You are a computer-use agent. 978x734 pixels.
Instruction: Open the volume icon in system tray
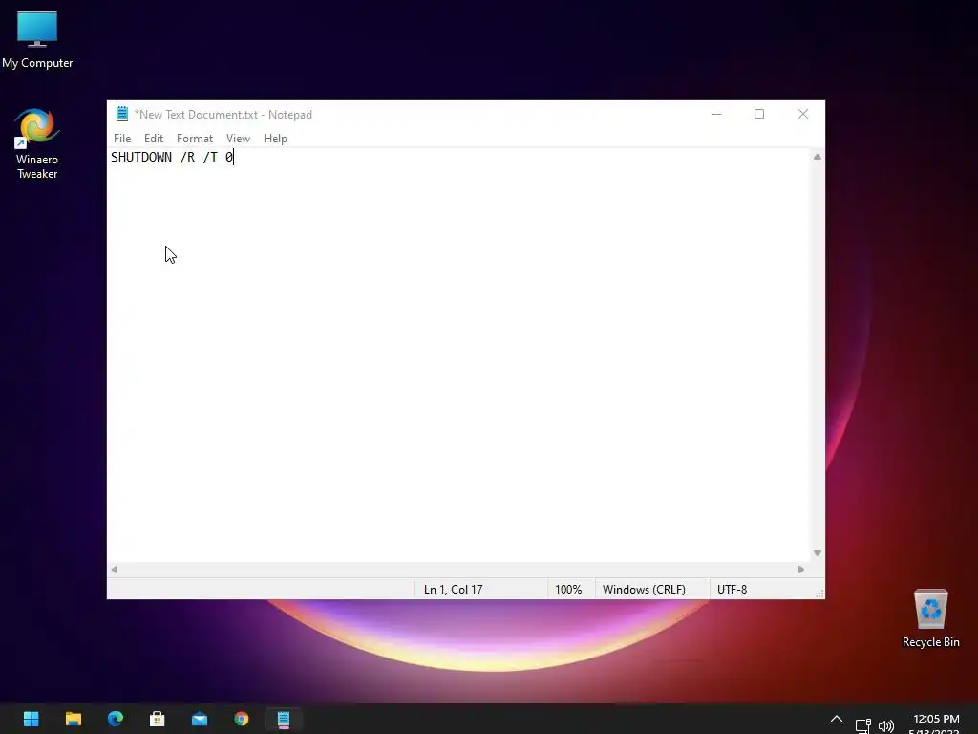pyautogui.click(x=885, y=725)
